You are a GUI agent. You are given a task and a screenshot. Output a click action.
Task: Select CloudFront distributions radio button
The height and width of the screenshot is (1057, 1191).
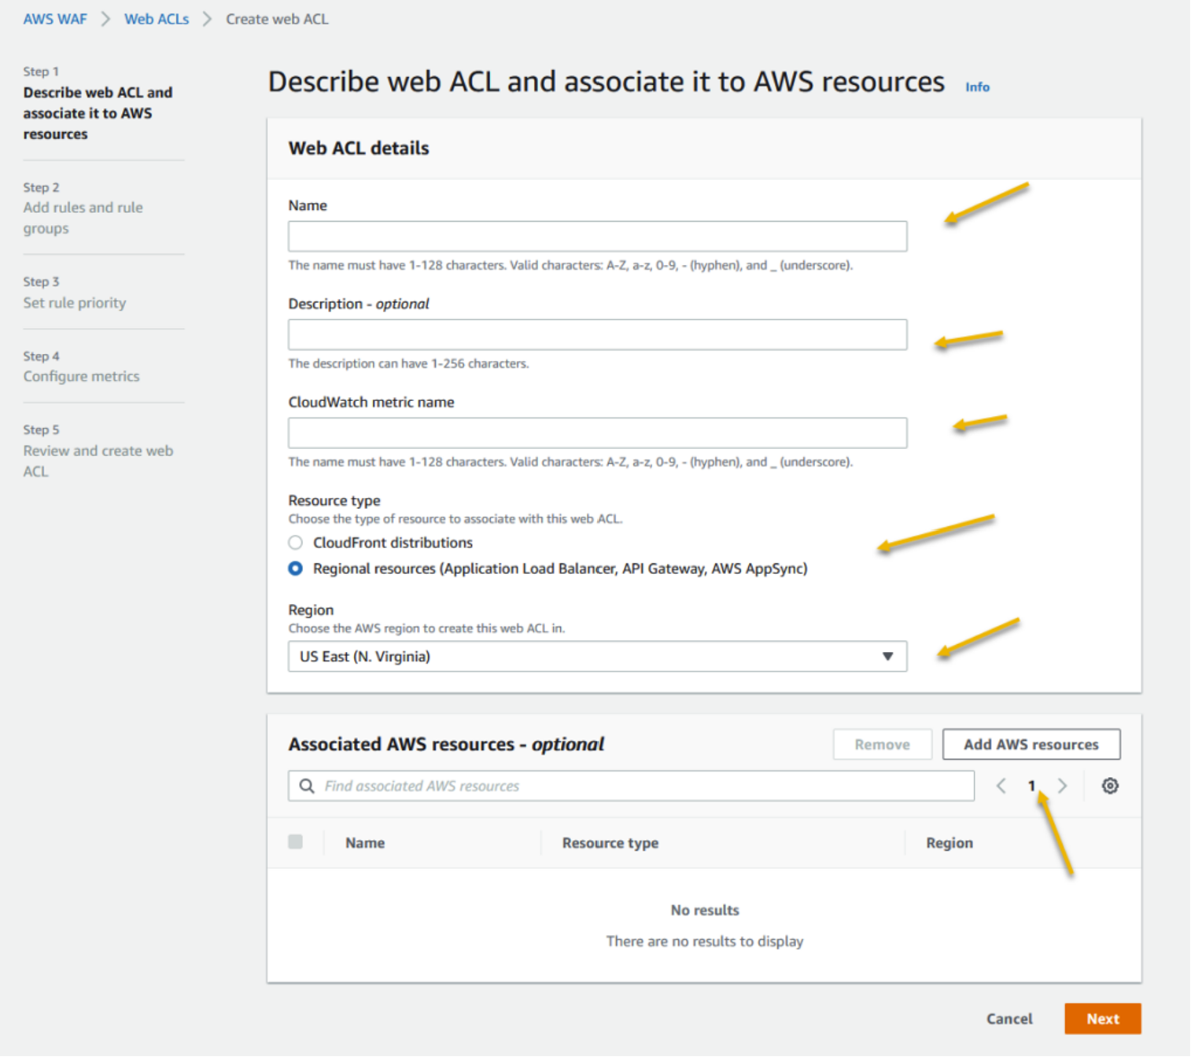point(296,543)
